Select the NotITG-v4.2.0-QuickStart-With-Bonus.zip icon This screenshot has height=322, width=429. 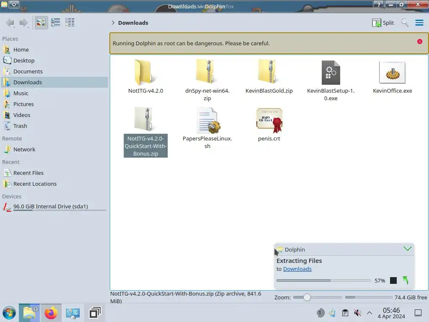point(145,119)
